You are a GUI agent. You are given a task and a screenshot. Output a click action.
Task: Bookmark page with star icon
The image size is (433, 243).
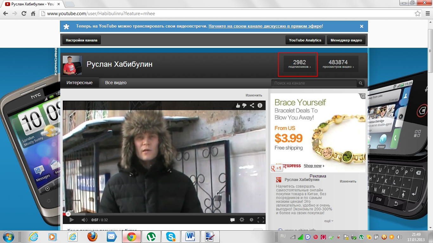[418, 14]
